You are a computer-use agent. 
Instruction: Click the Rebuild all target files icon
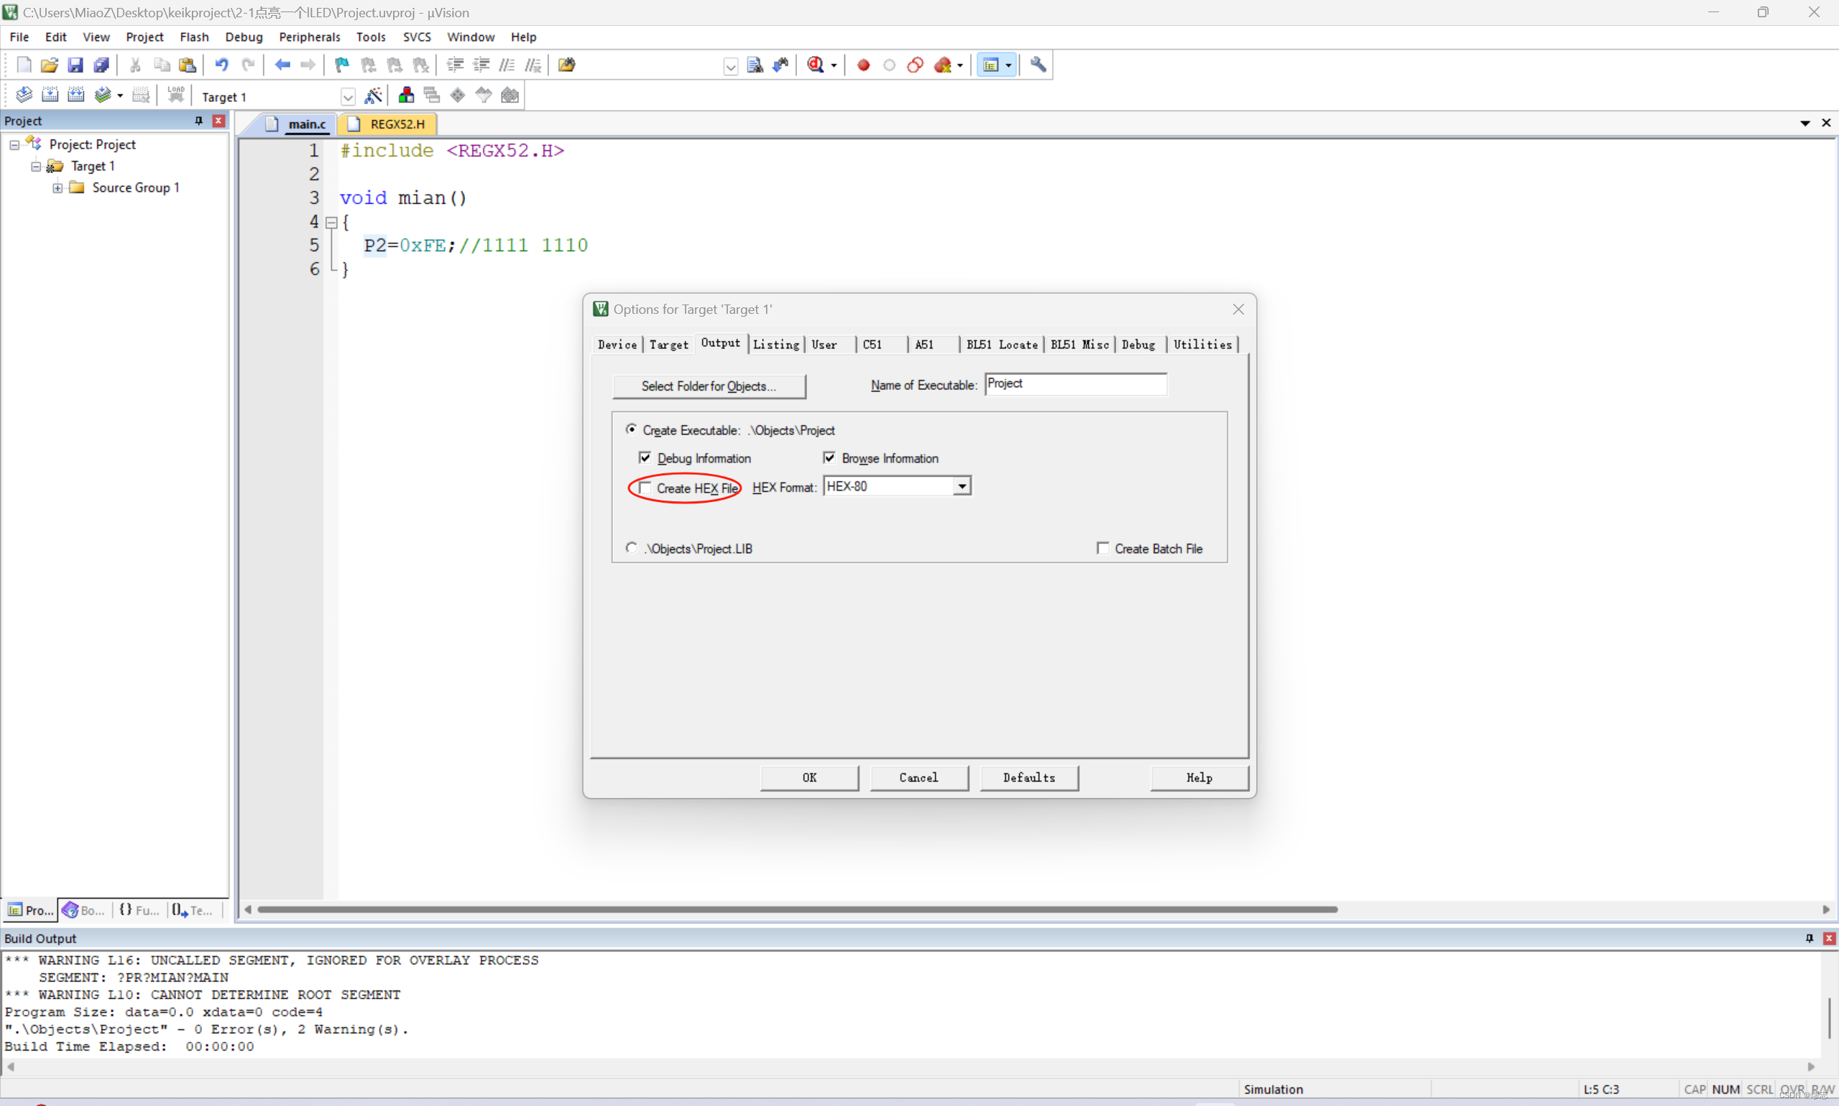pos(76,95)
